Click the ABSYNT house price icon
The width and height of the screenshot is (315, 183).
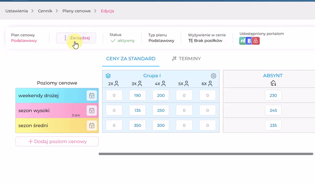click(x=273, y=83)
